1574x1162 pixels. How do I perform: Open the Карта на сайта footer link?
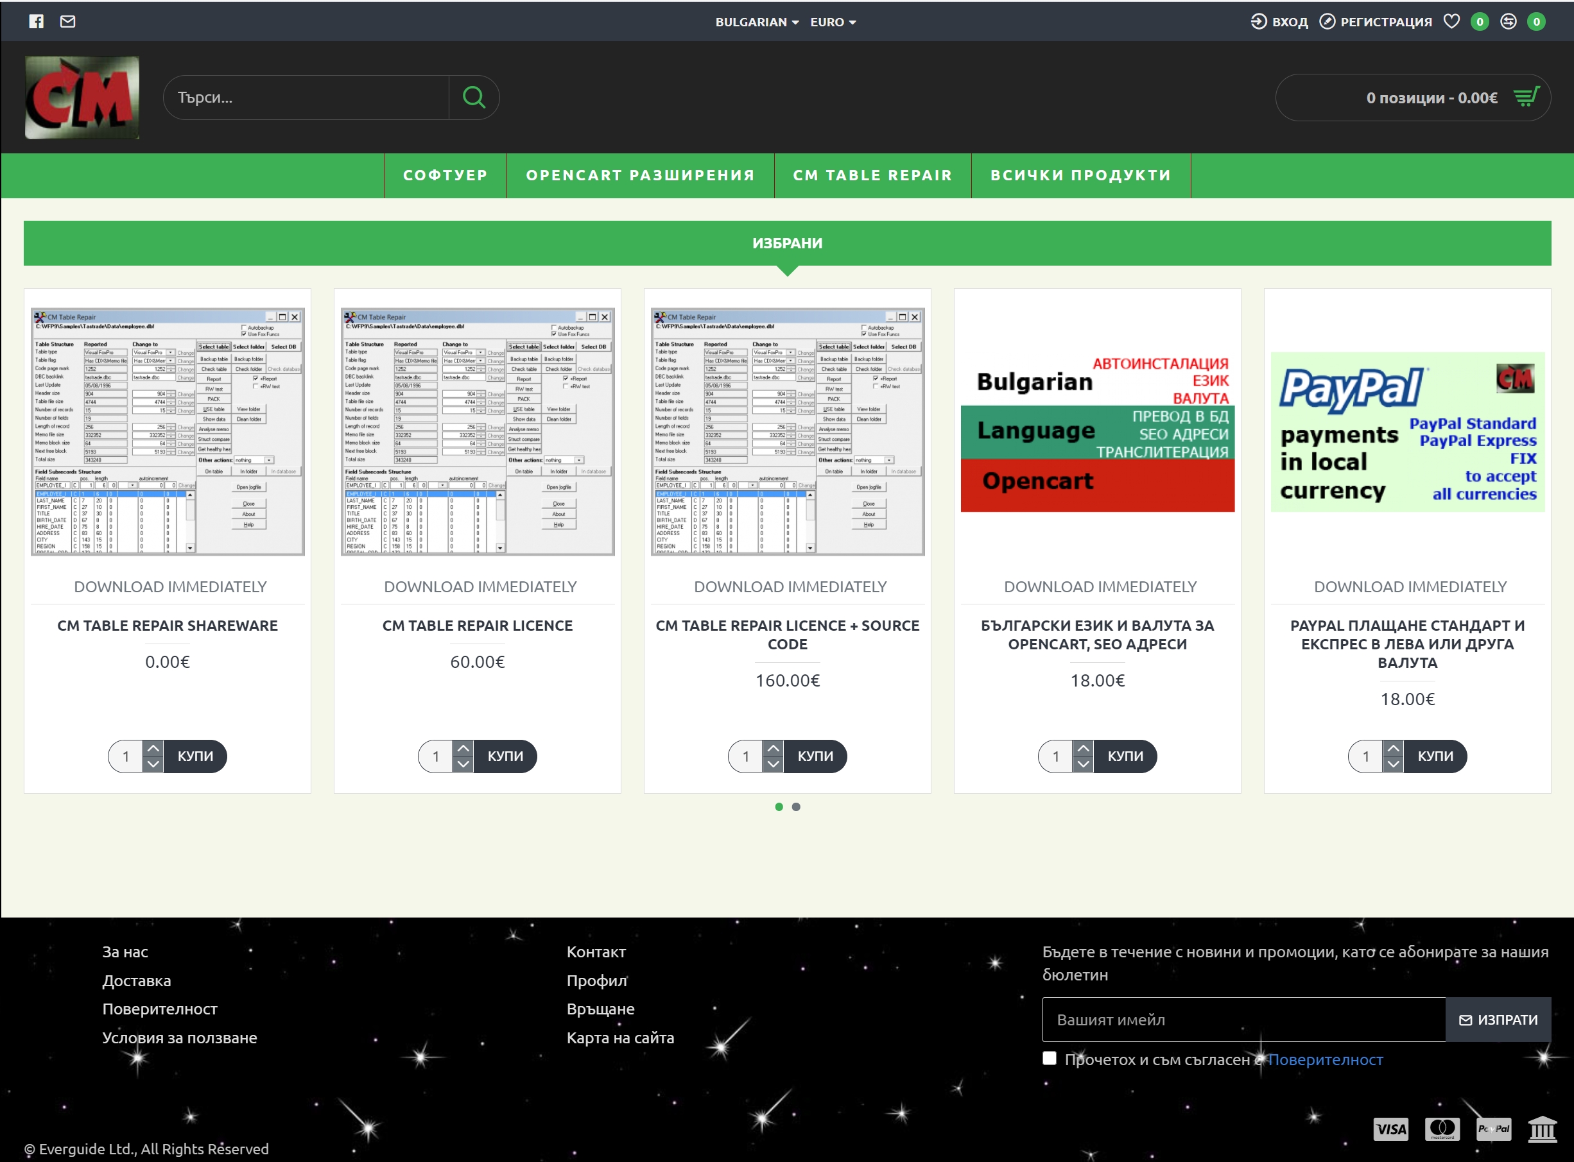(x=620, y=1038)
